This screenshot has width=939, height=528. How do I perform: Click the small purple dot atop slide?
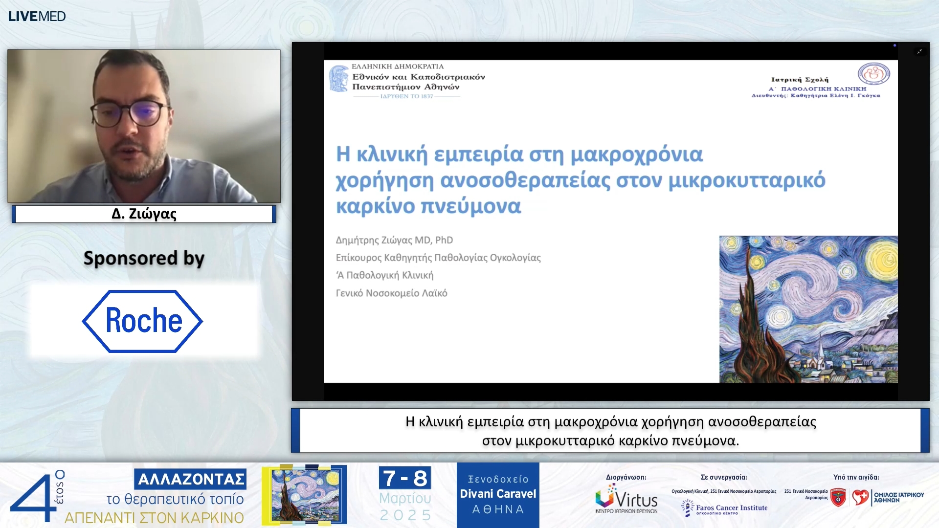pyautogui.click(x=894, y=45)
